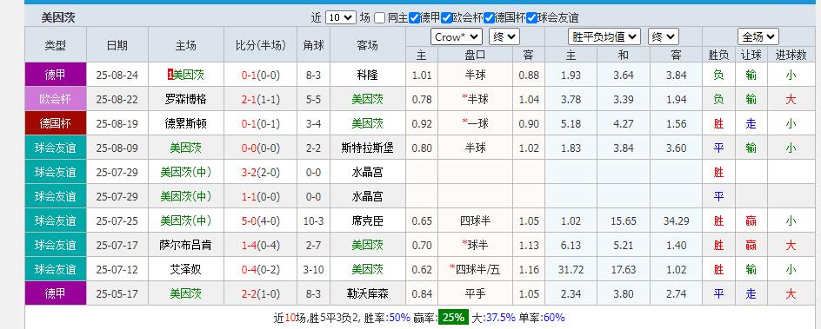Open away team 勒沃库森

click(368, 293)
